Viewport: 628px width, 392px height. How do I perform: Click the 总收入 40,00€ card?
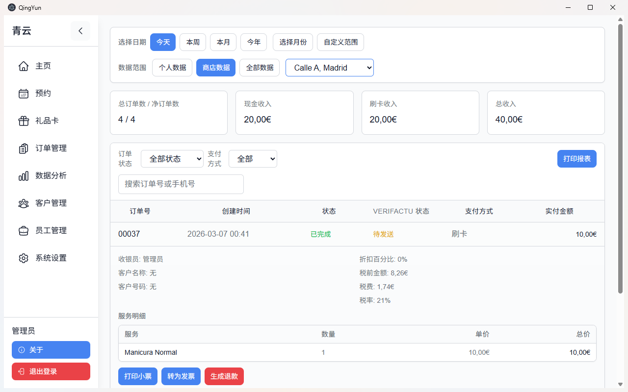coord(546,113)
